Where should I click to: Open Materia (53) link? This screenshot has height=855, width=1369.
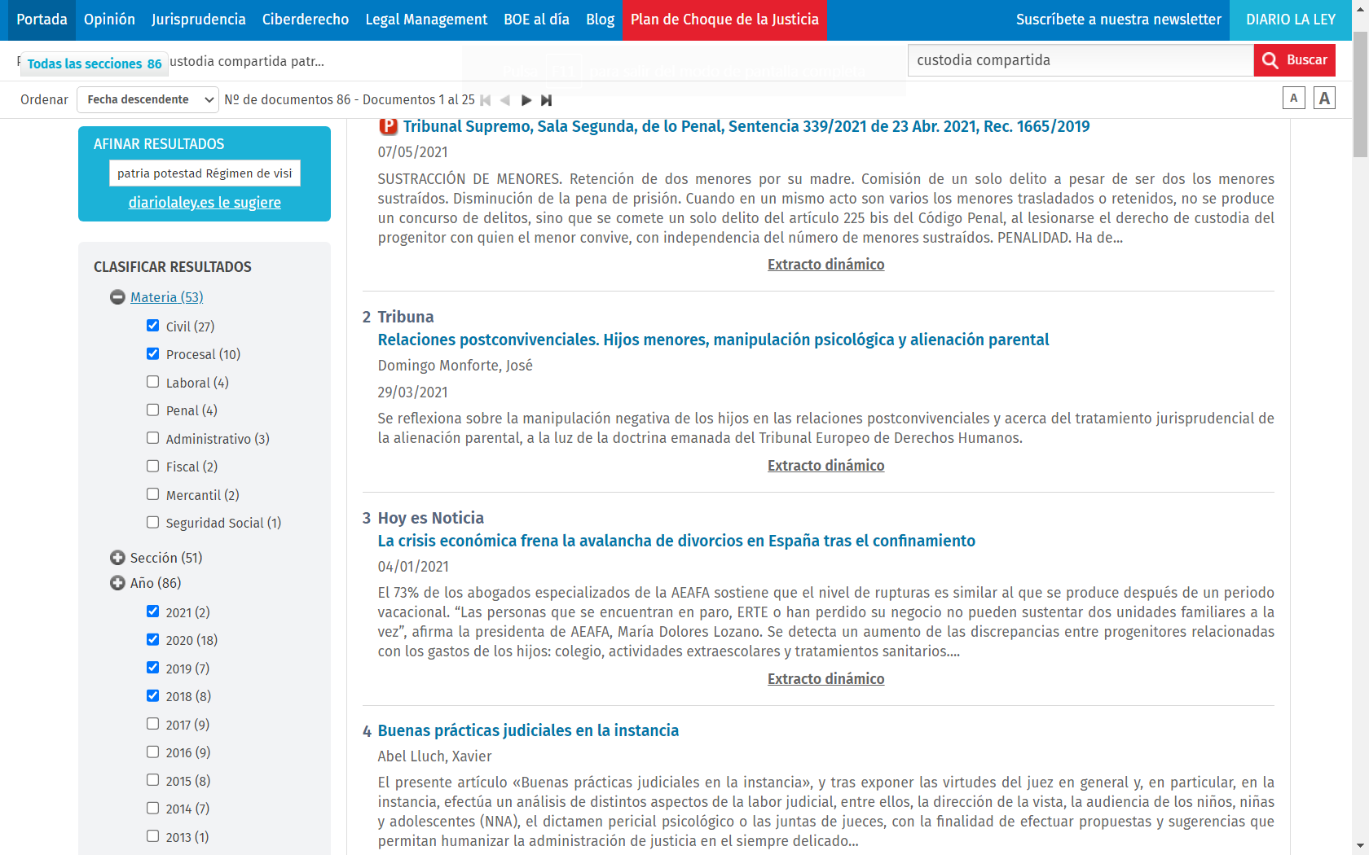(167, 297)
